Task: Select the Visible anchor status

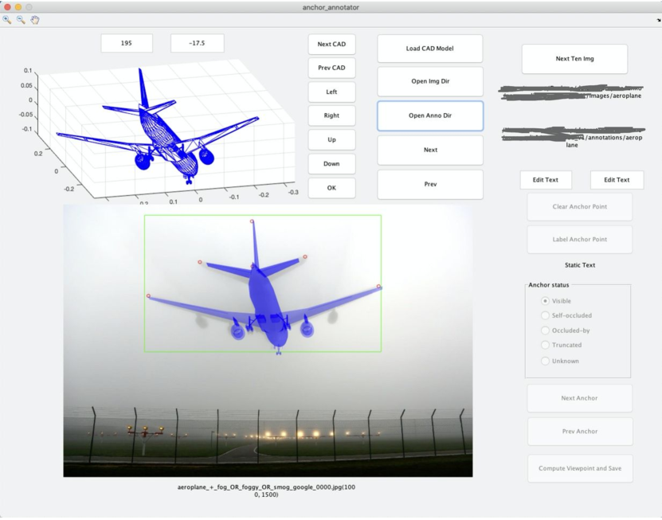Action: [545, 301]
